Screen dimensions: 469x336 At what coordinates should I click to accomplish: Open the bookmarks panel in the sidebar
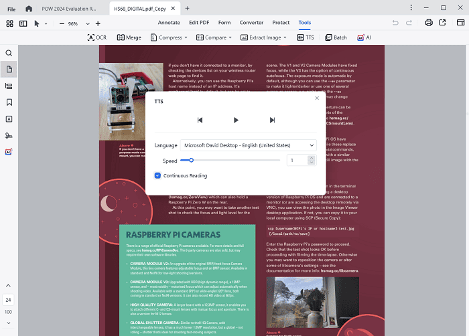coord(9,102)
